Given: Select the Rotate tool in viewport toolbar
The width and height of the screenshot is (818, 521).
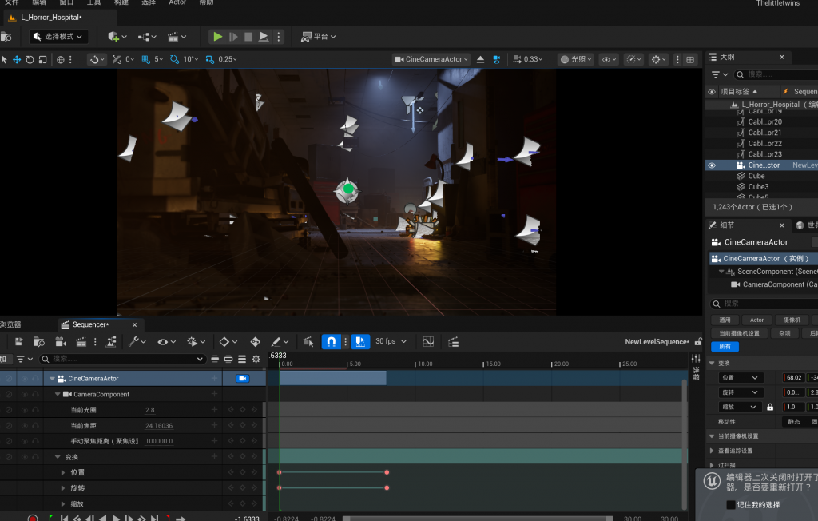Looking at the screenshot, I should click(x=30, y=59).
